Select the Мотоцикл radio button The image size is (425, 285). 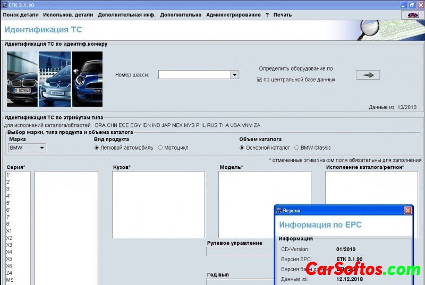point(160,148)
